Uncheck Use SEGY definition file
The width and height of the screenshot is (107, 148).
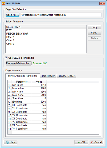[x=6, y=58]
